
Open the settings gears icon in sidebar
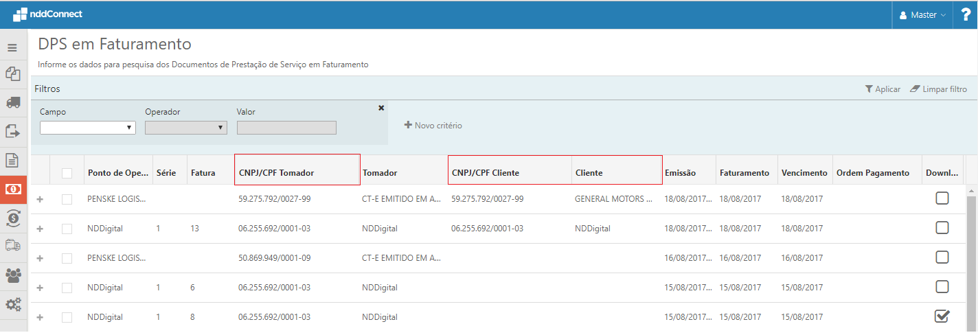click(x=12, y=304)
